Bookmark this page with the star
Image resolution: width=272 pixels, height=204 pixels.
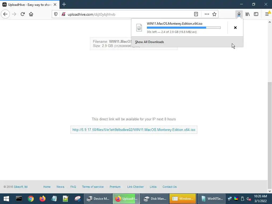214,14
